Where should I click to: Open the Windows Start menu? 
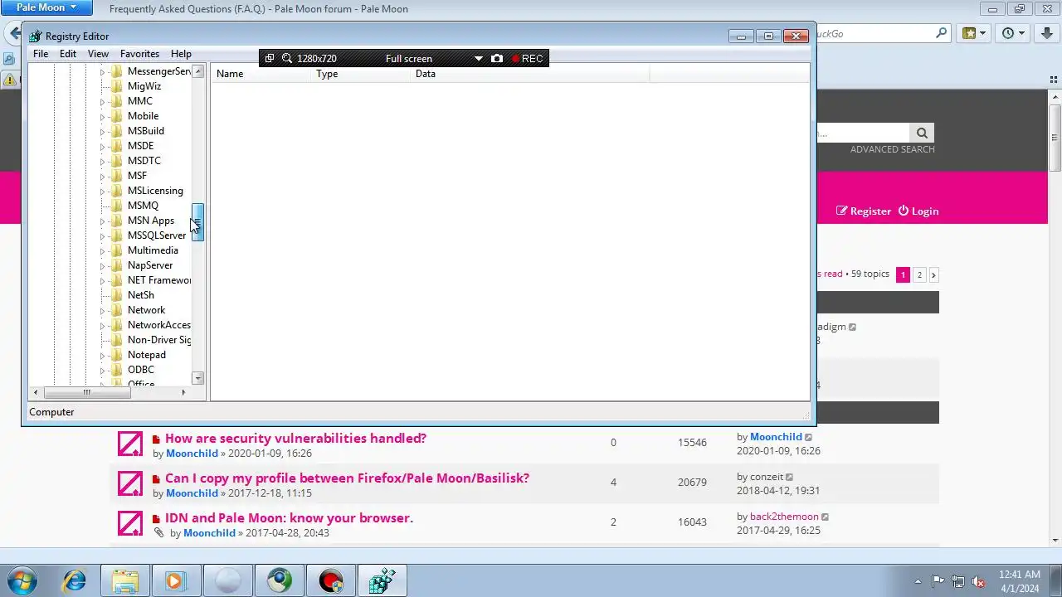pos(22,580)
